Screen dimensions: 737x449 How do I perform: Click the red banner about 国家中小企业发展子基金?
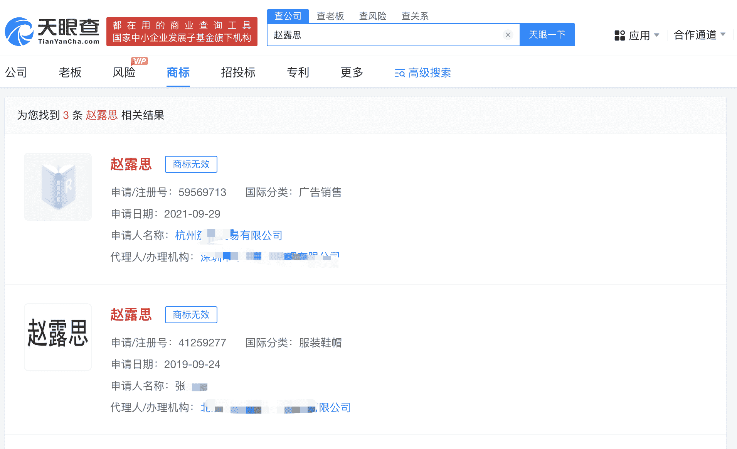[x=182, y=32]
